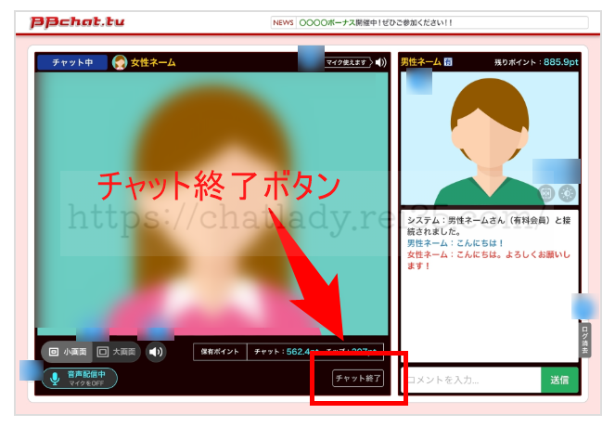This screenshot has width=615, height=427.
Task: Focus the コメントを入力 comment field
Action: tap(470, 380)
